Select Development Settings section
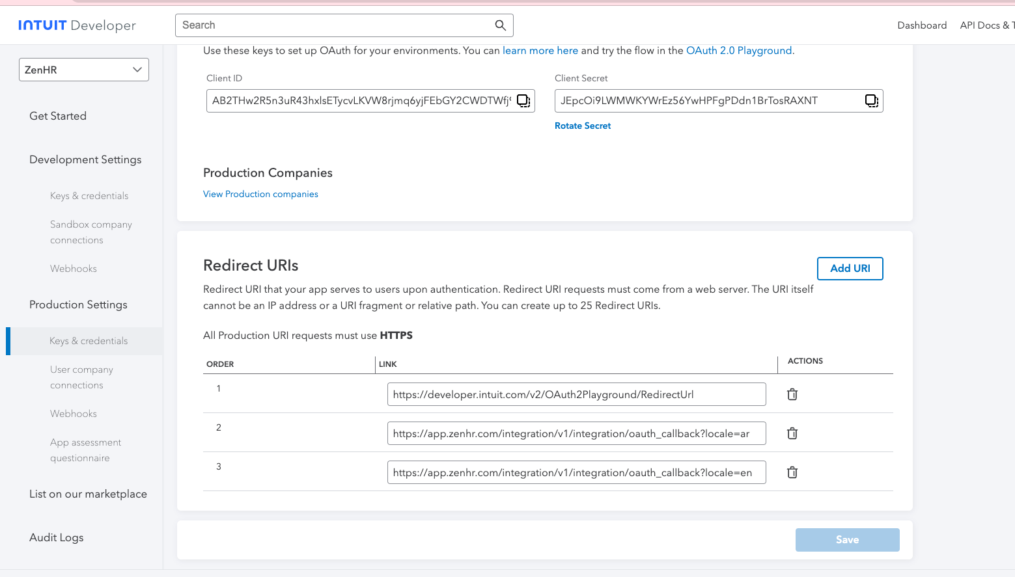Image resolution: width=1015 pixels, height=577 pixels. tap(85, 159)
